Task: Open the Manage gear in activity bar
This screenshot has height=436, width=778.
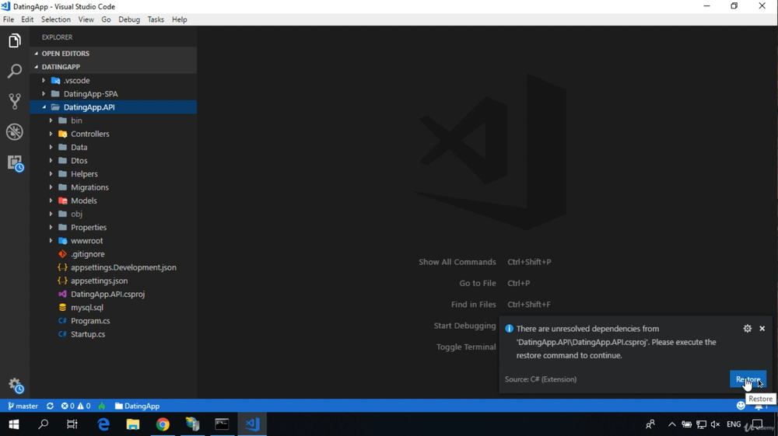Action: (x=15, y=385)
